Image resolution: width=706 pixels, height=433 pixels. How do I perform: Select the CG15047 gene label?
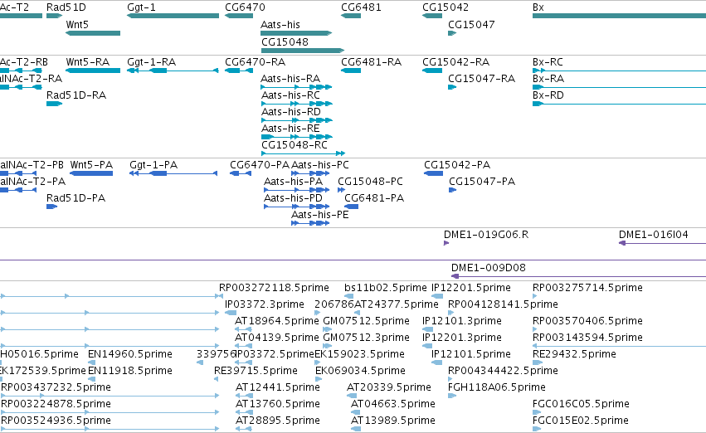click(471, 25)
